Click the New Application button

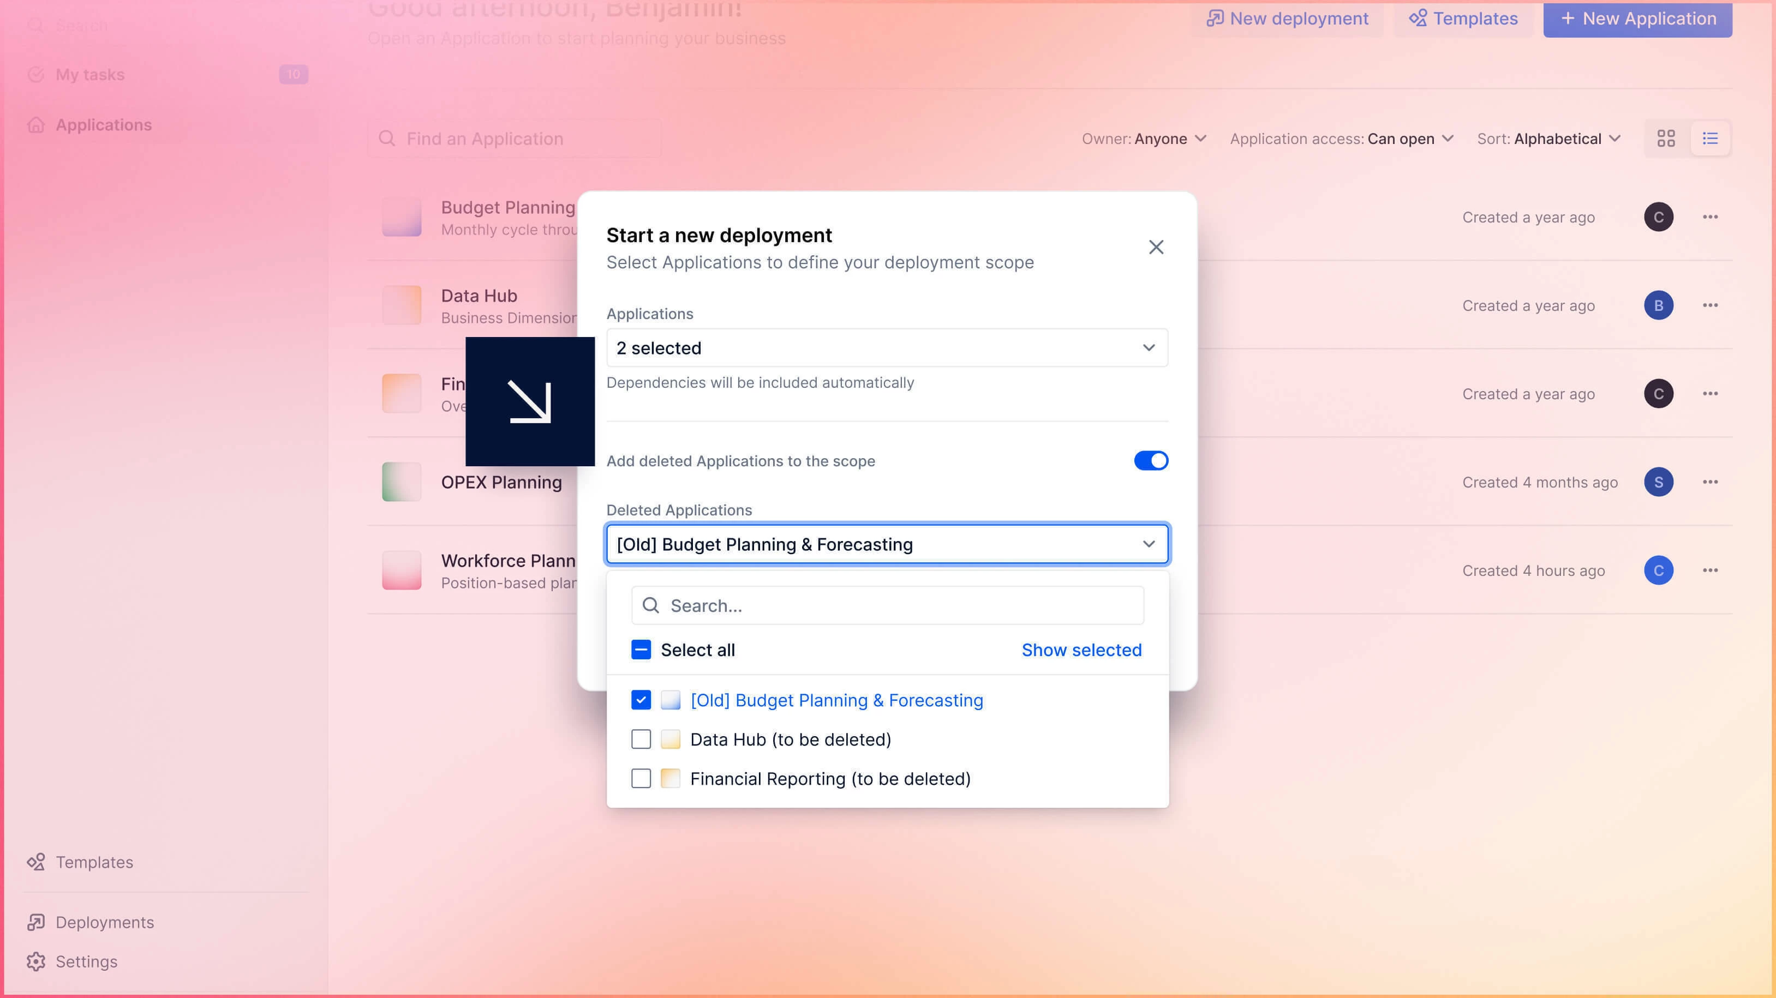pyautogui.click(x=1637, y=19)
